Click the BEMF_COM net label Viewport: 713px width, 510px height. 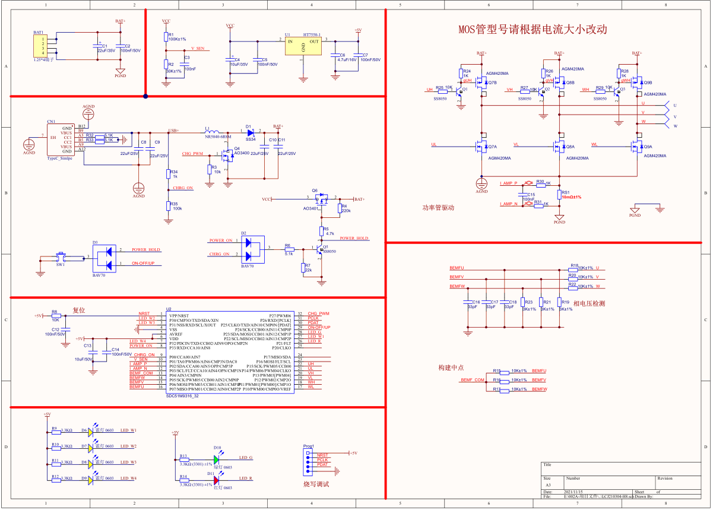(474, 379)
